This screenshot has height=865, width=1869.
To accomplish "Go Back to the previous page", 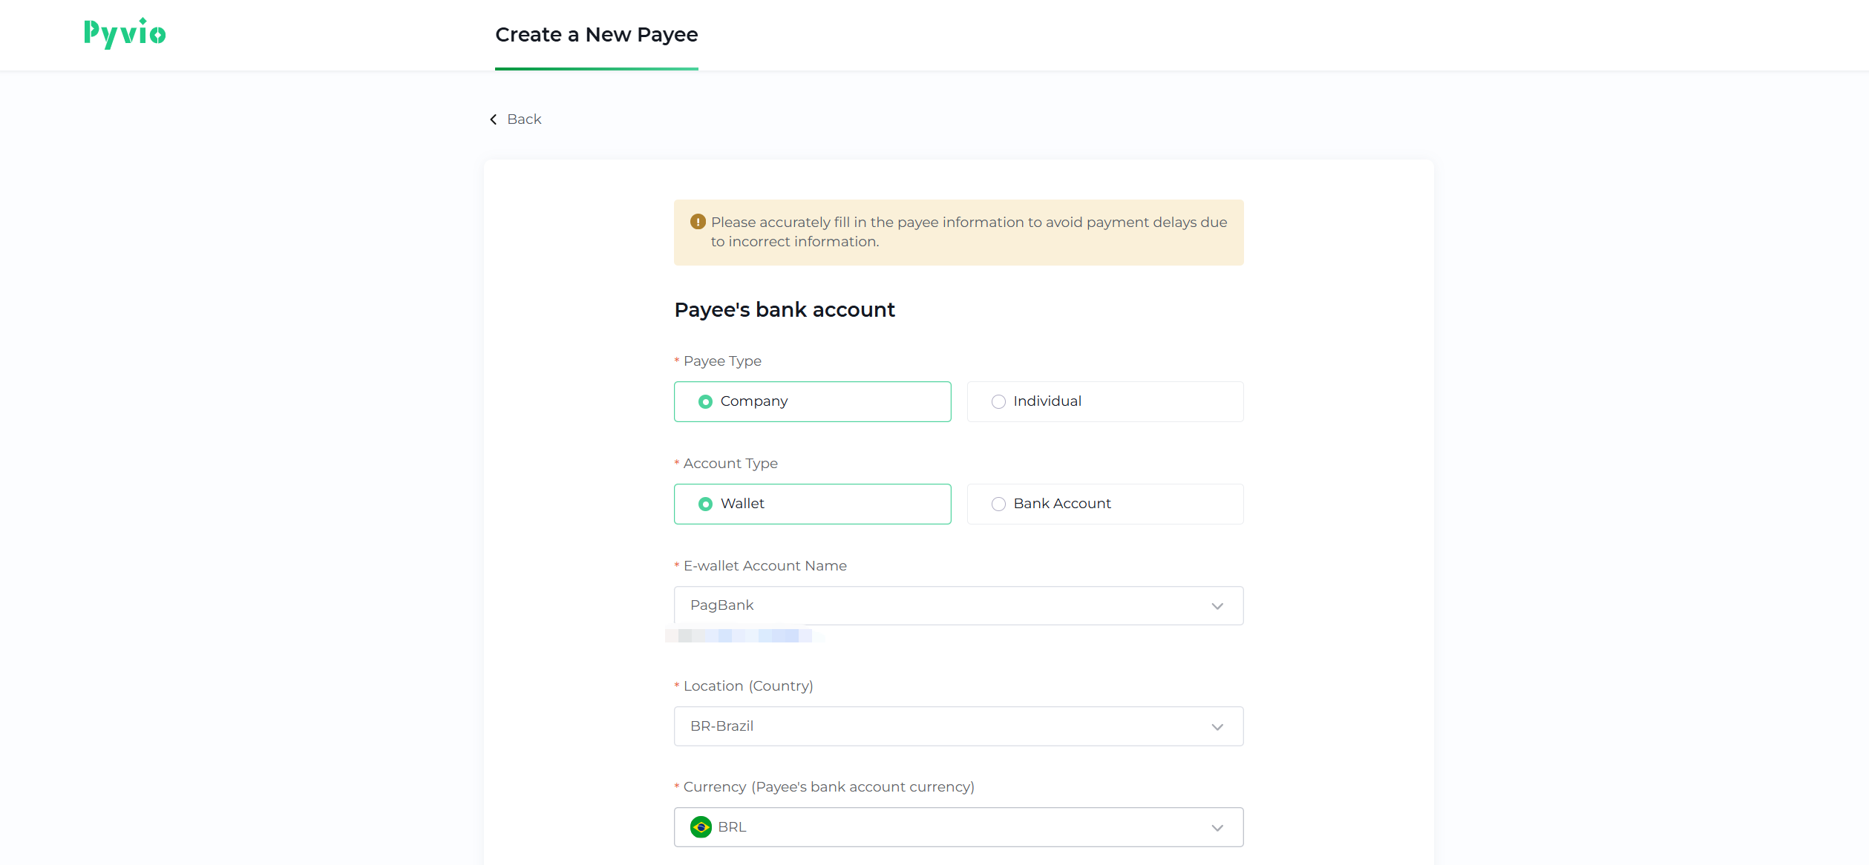I will [x=523, y=119].
